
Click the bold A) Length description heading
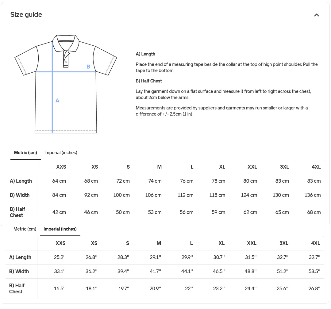tap(145, 54)
